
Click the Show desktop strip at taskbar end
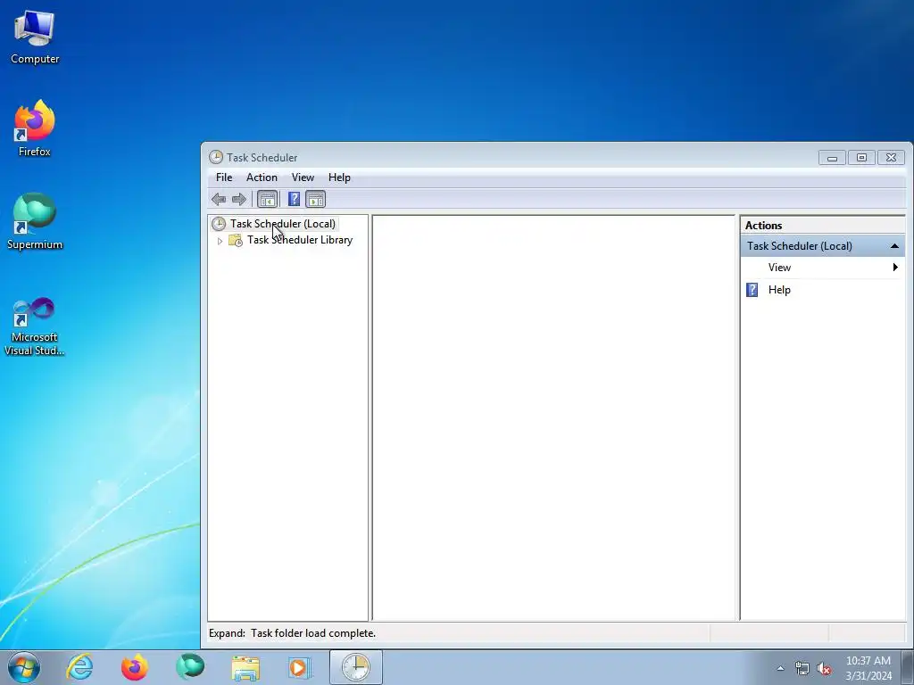coord(908,667)
